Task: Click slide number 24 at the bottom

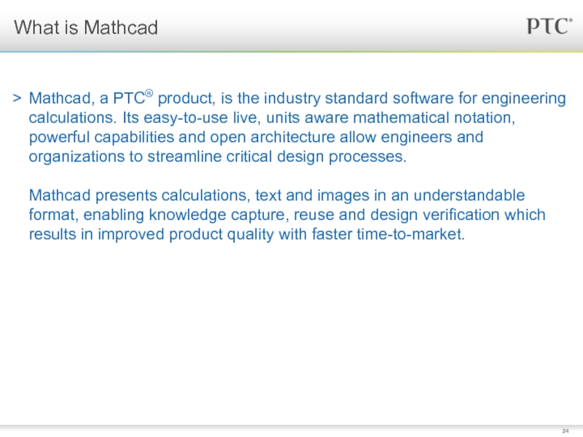Action: [566, 431]
